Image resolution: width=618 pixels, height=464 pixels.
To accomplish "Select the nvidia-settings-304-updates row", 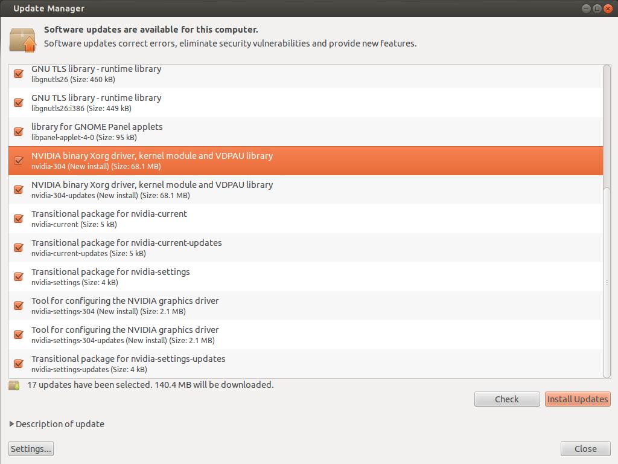I will [x=241, y=335].
